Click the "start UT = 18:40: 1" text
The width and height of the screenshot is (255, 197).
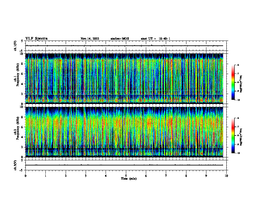tap(156, 39)
